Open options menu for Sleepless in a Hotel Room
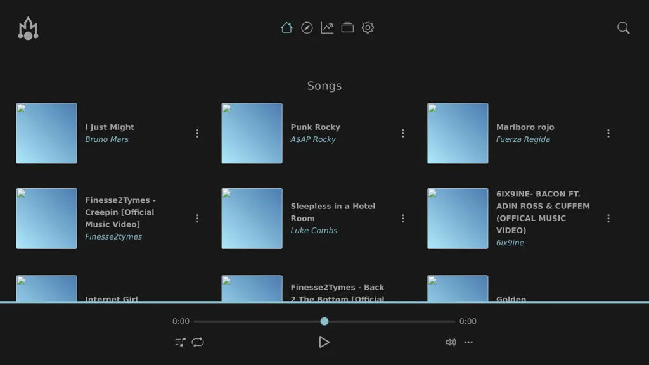Viewport: 649px width, 365px height. click(402, 219)
